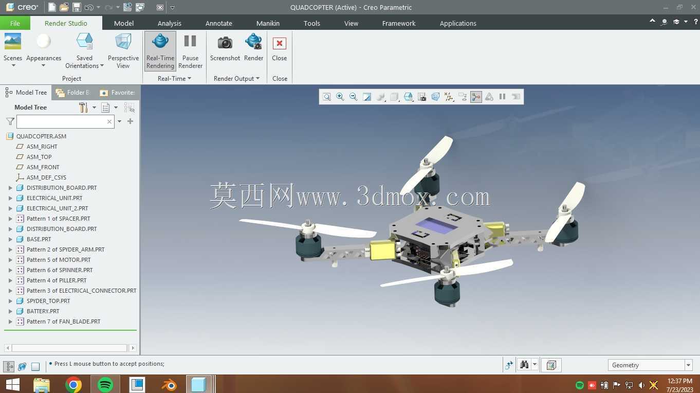Open the Scenes gallery
This screenshot has height=393, width=700.
(13, 50)
